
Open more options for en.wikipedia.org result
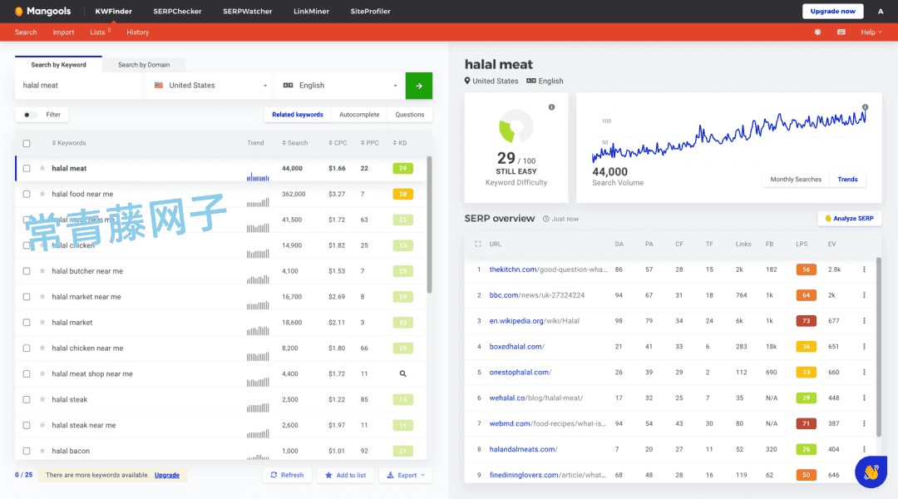(864, 321)
